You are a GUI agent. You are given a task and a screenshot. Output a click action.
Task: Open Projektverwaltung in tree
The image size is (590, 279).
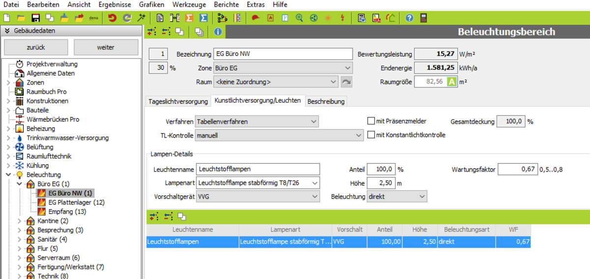pos(52,64)
